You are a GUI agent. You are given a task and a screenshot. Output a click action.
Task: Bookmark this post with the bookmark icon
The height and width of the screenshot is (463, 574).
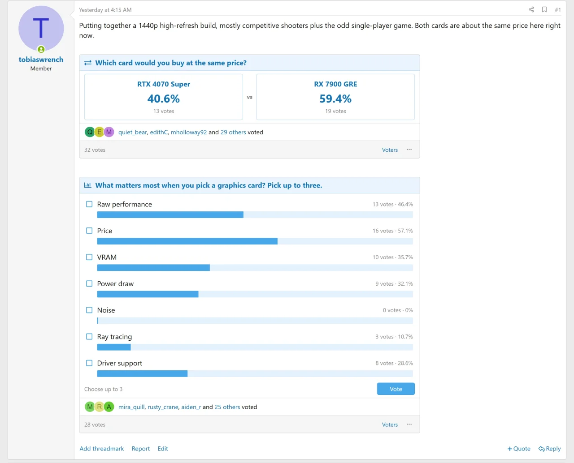(544, 9)
